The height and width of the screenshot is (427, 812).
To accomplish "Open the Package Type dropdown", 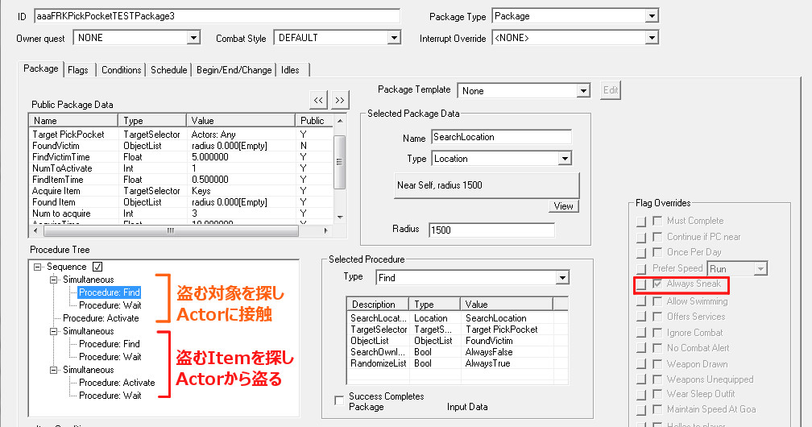I will 652,17.
